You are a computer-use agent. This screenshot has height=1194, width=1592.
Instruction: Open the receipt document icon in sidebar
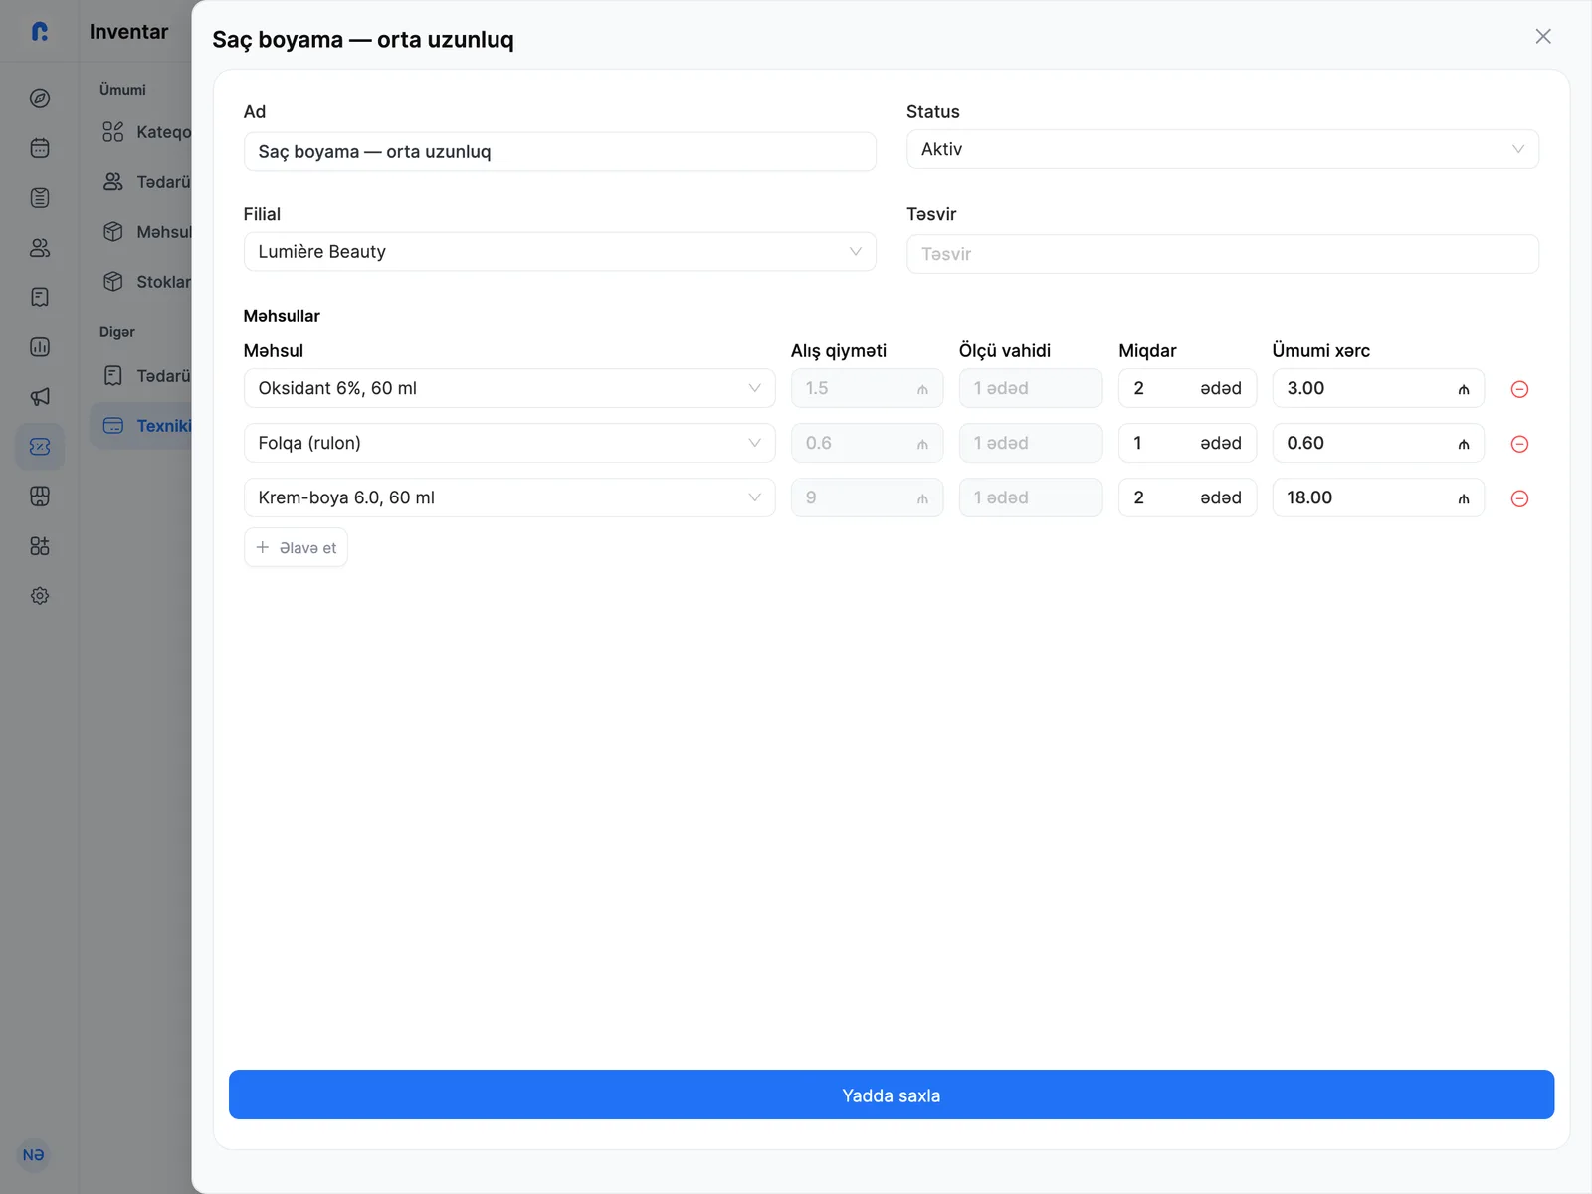[x=40, y=298]
